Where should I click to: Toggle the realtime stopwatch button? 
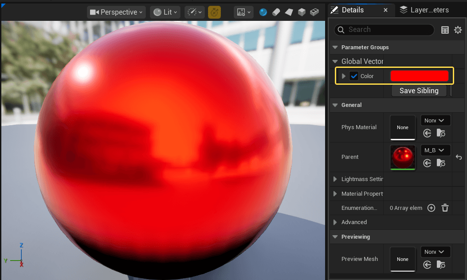[214, 12]
